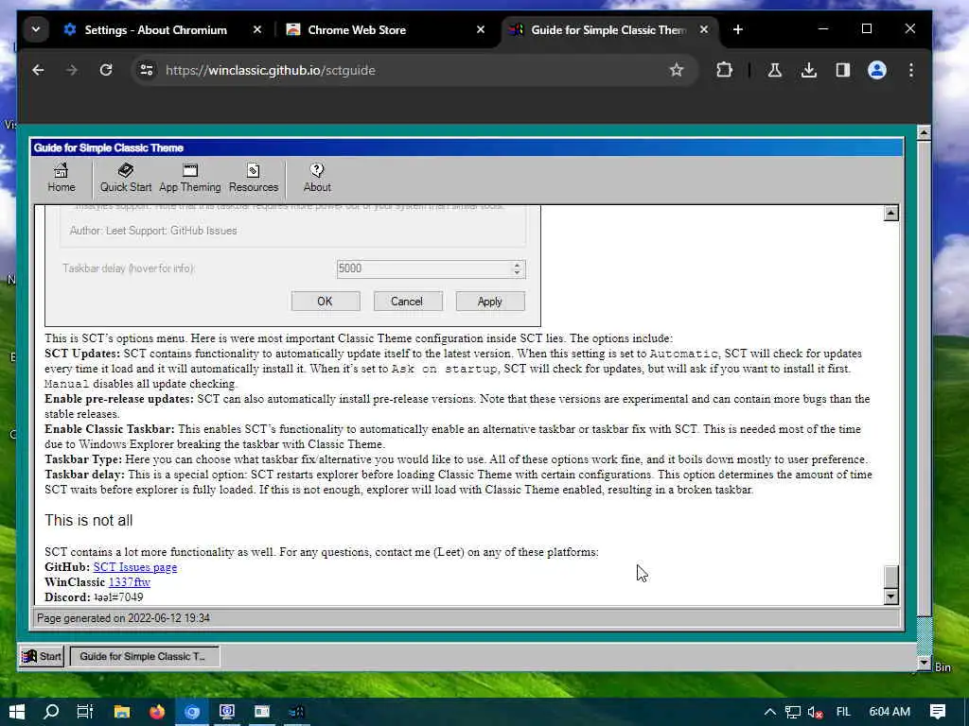Open the Chromium three-dot menu
This screenshot has height=726, width=969.
911,70
